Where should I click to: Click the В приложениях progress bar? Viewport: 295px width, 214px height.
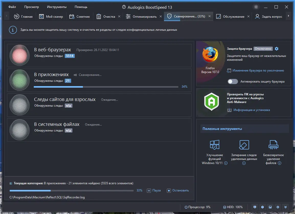tap(106, 87)
